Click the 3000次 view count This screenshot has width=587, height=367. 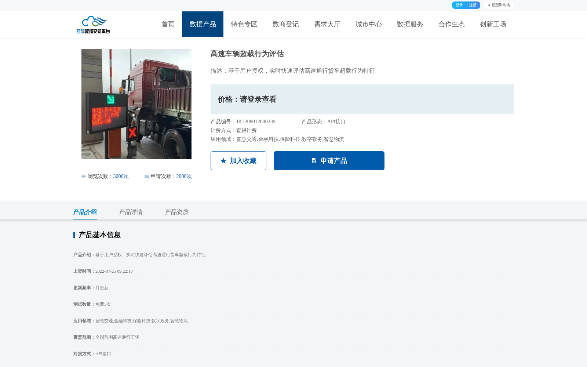point(121,177)
